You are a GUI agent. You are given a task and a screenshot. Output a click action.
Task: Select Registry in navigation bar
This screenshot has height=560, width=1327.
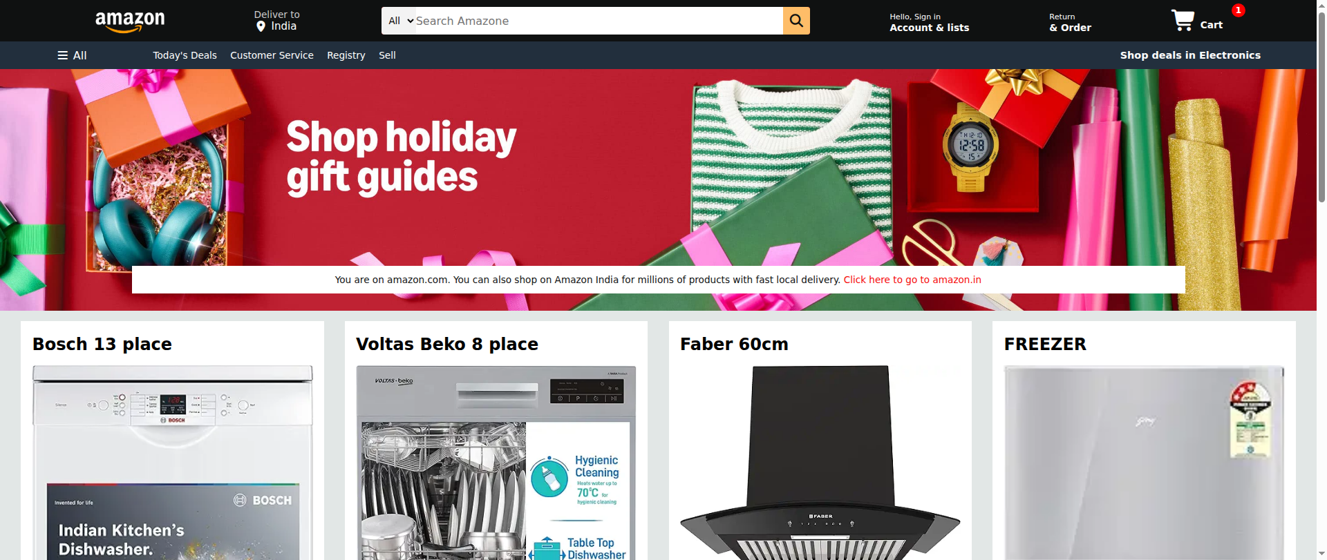click(346, 55)
